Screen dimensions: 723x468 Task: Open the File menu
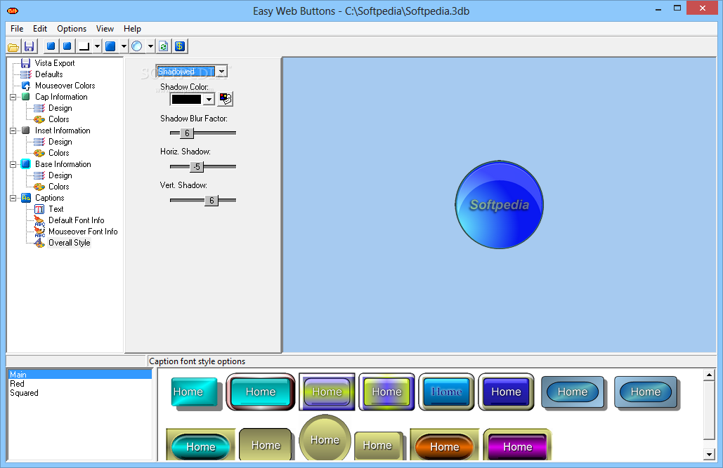coord(17,29)
